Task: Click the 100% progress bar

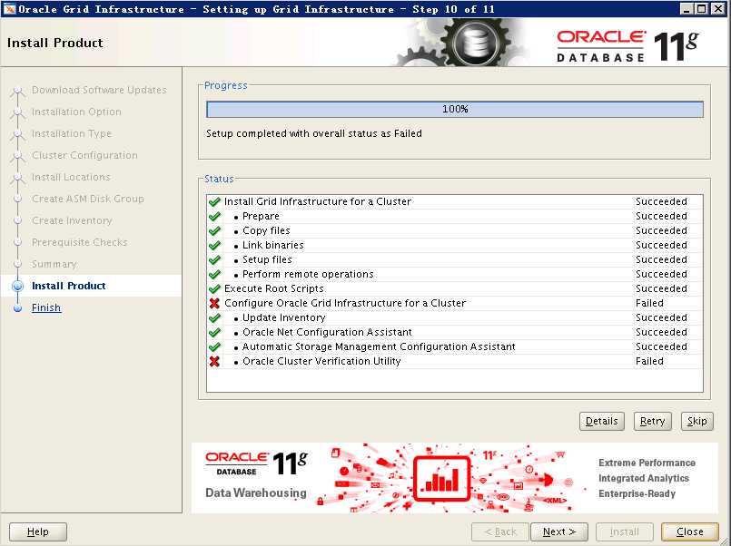Action: [455, 110]
